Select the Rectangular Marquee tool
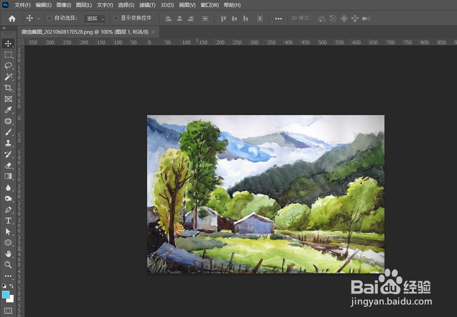Screen dimensions: 457x317 click(x=8, y=54)
